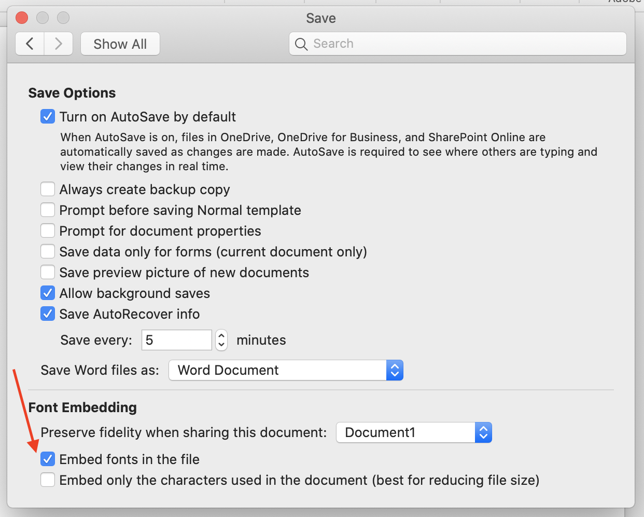Viewport: 644px width, 517px height.
Task: Click the search magnifier icon
Action: pos(301,44)
